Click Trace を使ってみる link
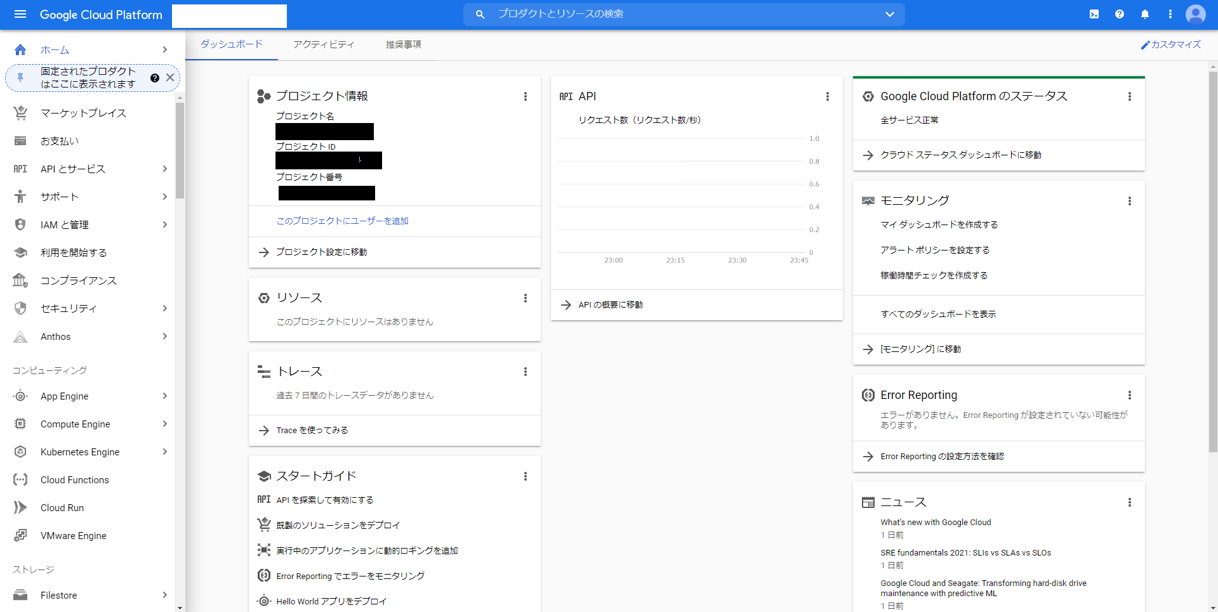The image size is (1218, 612). [312, 430]
